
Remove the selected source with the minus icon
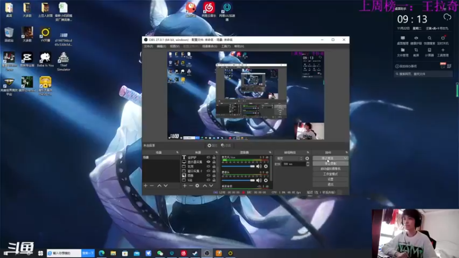(191, 186)
